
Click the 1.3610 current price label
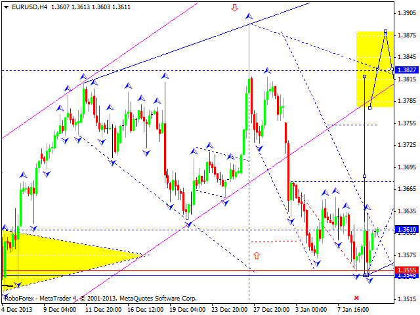point(407,229)
